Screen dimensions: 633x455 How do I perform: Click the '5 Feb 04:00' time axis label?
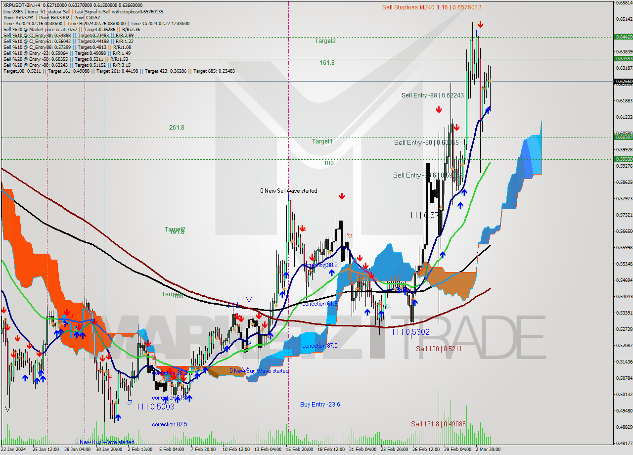coord(173,450)
